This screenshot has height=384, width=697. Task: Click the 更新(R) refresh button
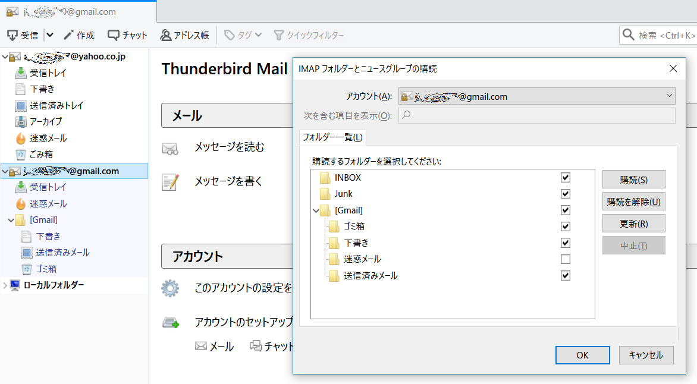click(633, 224)
